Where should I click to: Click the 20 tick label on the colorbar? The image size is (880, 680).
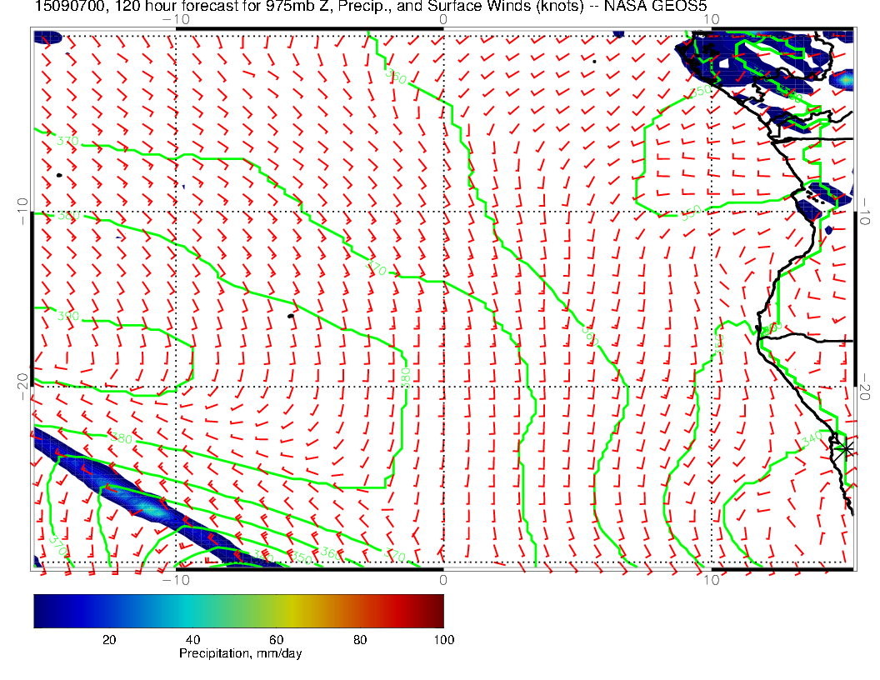[x=108, y=639]
